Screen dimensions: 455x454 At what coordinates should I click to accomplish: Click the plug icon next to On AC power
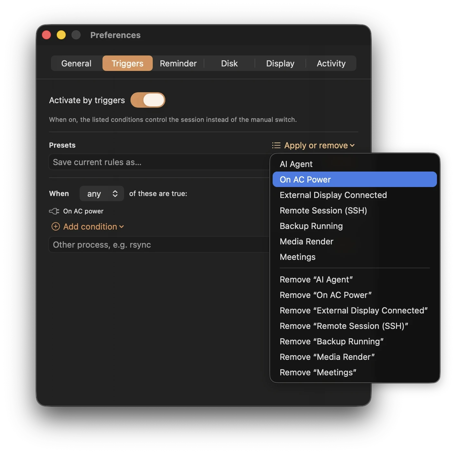(54, 211)
